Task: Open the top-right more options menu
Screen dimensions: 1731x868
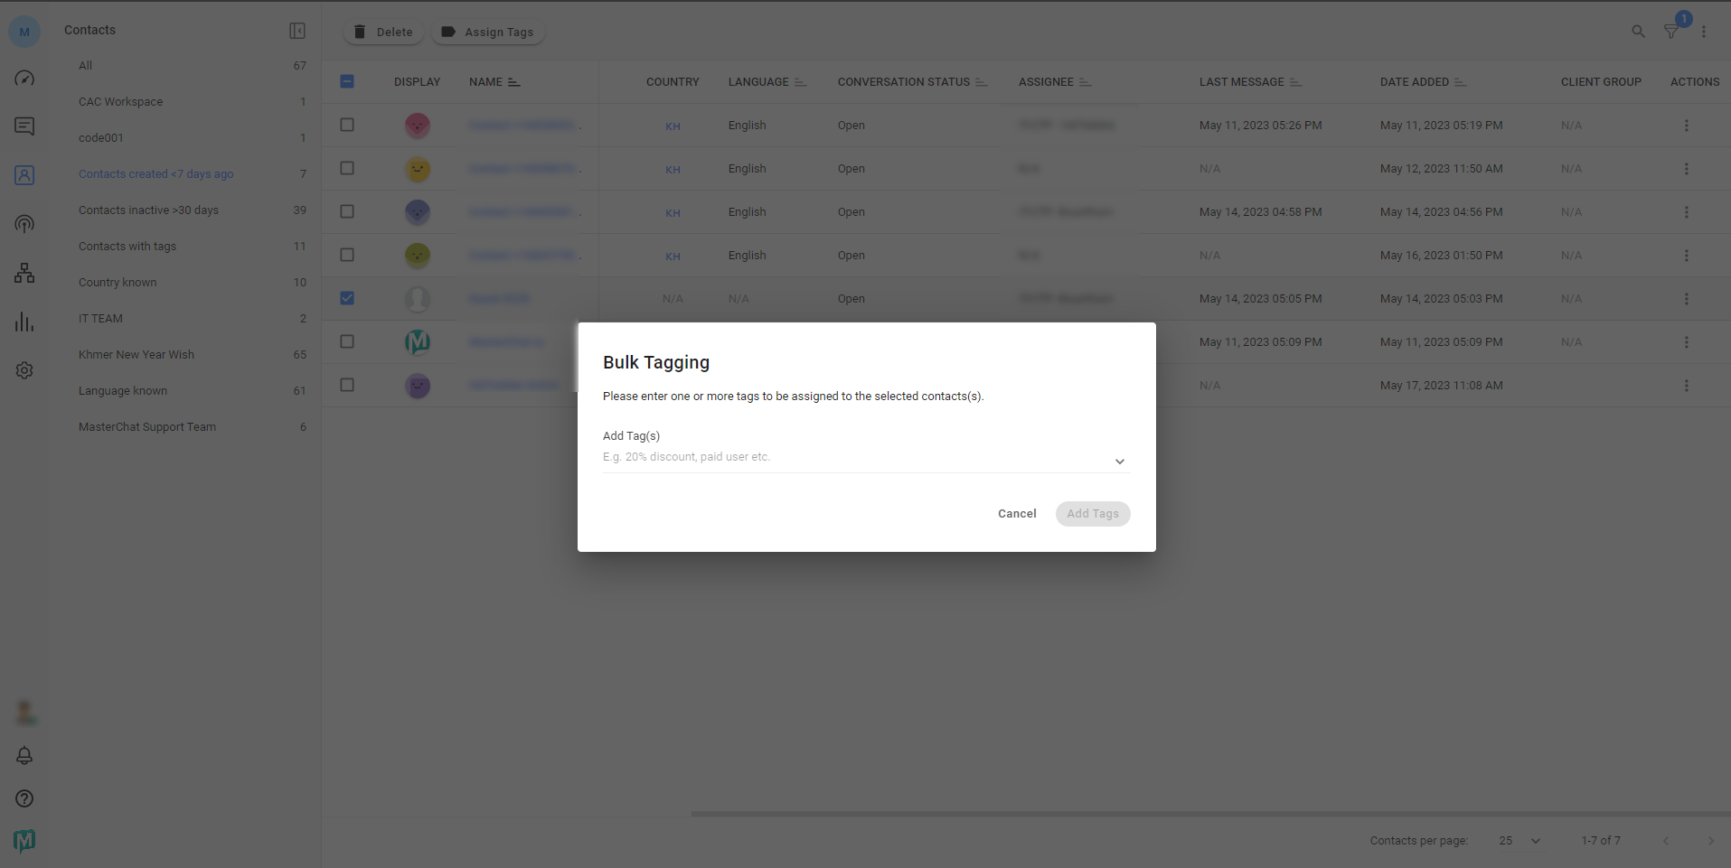Action: pyautogui.click(x=1704, y=32)
